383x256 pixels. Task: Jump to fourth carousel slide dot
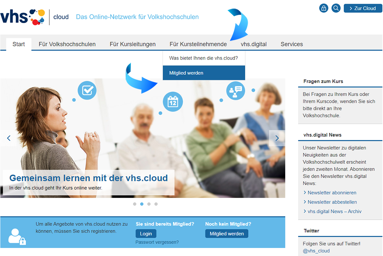[x=156, y=204]
